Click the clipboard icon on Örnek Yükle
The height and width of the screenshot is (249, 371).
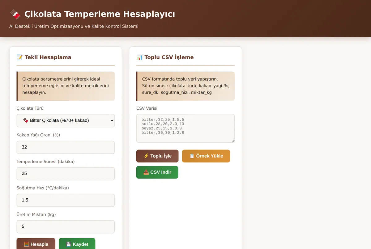click(x=192, y=156)
